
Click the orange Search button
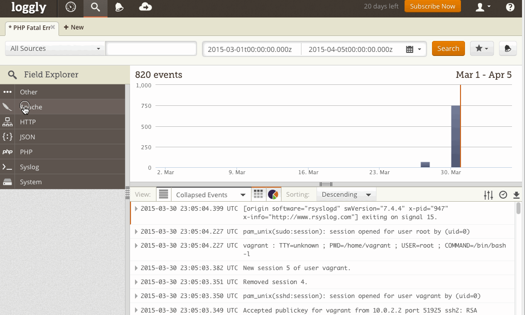pos(448,48)
